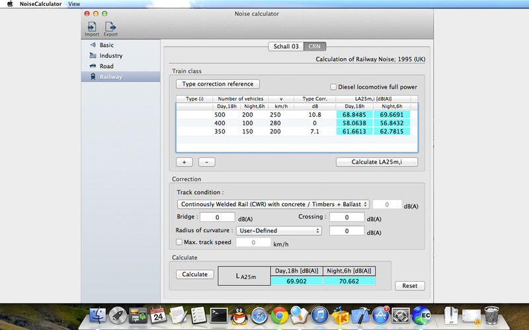
Task: Open the Road noise section
Action: (x=106, y=66)
